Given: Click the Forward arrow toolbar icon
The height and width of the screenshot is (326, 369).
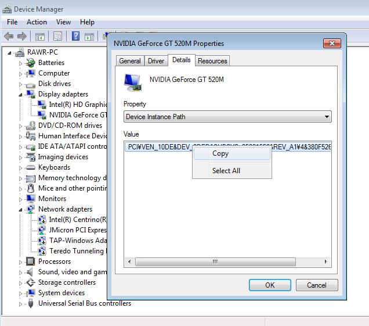Looking at the screenshot, I should click(22, 36).
